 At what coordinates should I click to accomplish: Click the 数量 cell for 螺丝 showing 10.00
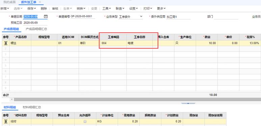pyautogui.click(x=207, y=43)
